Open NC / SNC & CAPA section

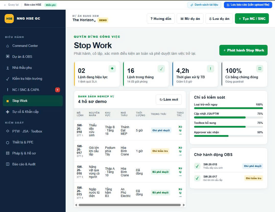(x=33, y=90)
